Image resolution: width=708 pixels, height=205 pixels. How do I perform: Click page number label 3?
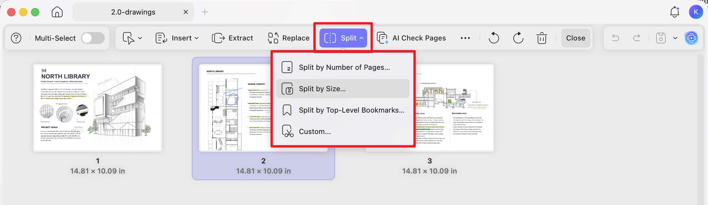point(430,161)
